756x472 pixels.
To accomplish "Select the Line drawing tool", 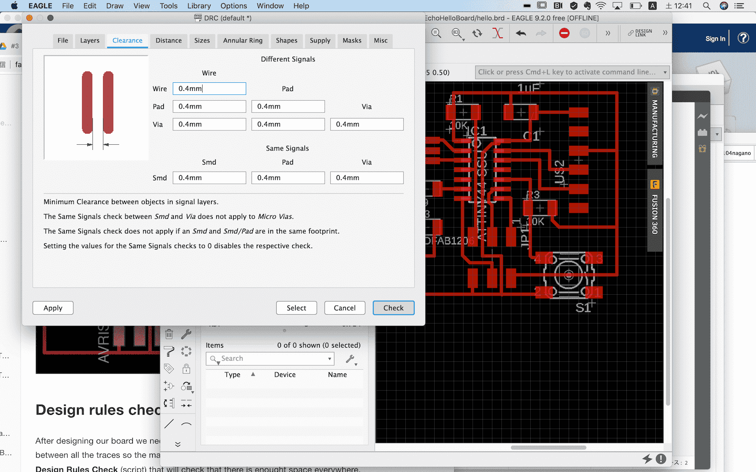I will coord(169,423).
